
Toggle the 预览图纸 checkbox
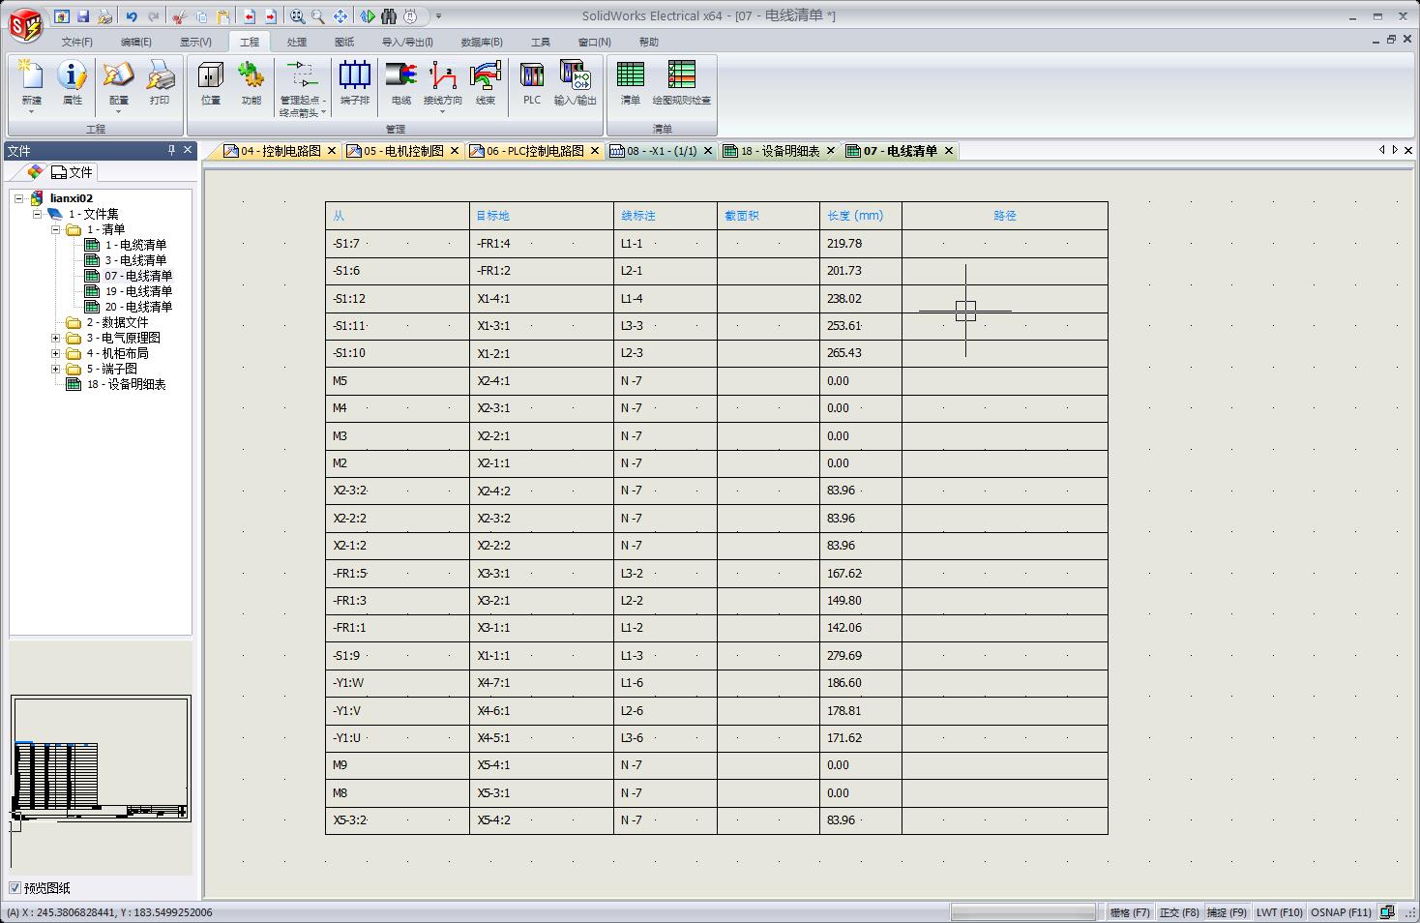pyautogui.click(x=15, y=888)
